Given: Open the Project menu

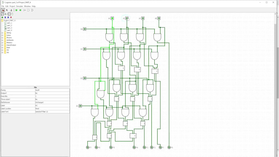Looking at the screenshot, I should 12,6.
